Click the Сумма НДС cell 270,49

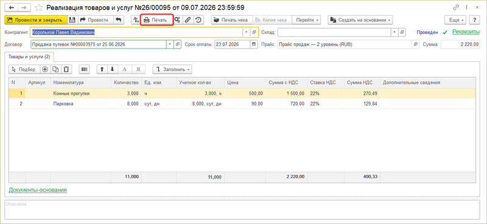pos(362,93)
